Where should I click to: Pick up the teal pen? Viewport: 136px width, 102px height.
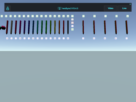coord(37,27)
